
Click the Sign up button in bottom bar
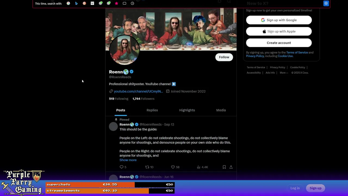coord(315,188)
